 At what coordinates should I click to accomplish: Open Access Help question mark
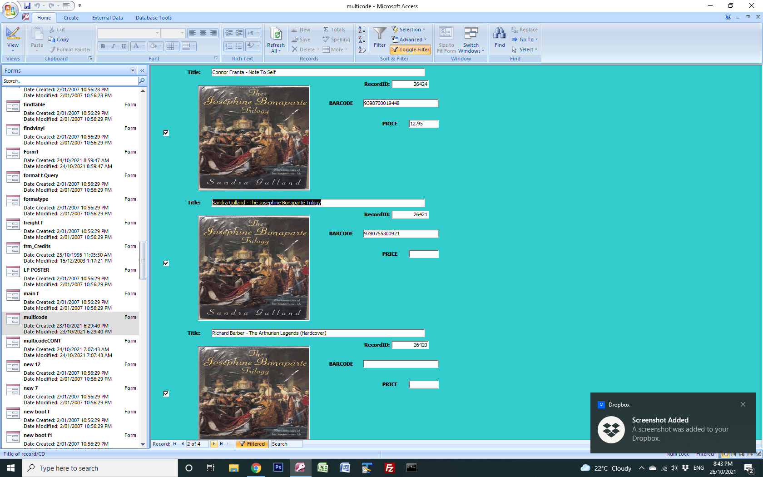point(728,17)
